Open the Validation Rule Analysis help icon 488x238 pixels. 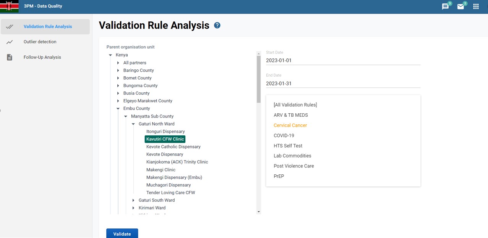coord(217,26)
